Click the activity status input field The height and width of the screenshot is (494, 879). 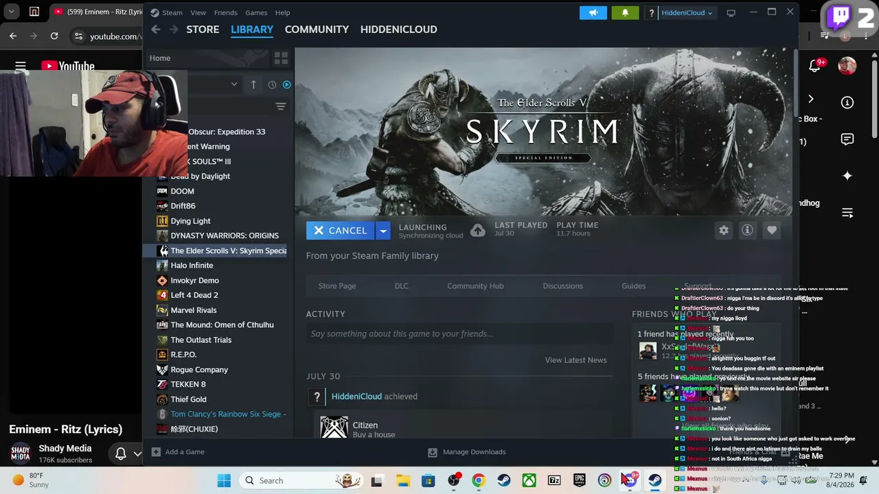(460, 334)
